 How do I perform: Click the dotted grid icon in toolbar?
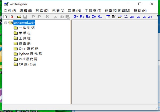click(x=126, y=16)
